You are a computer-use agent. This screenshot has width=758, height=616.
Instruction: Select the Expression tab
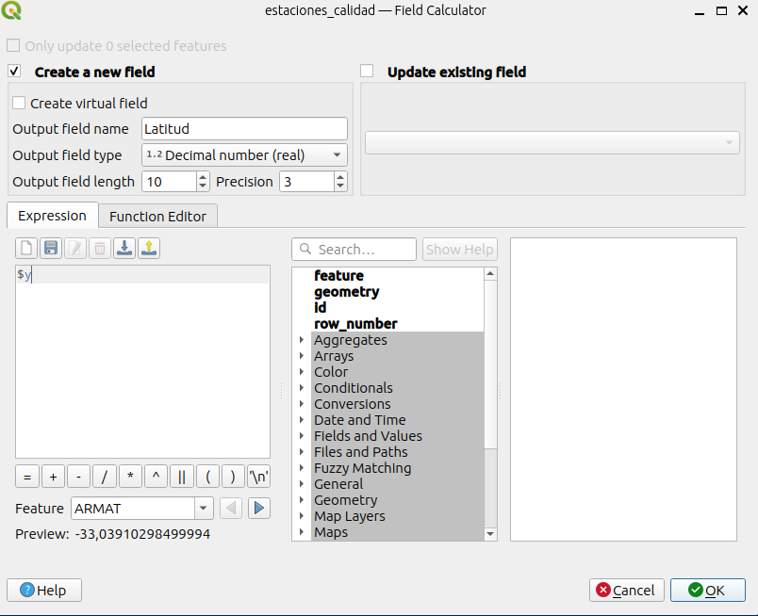(52, 216)
